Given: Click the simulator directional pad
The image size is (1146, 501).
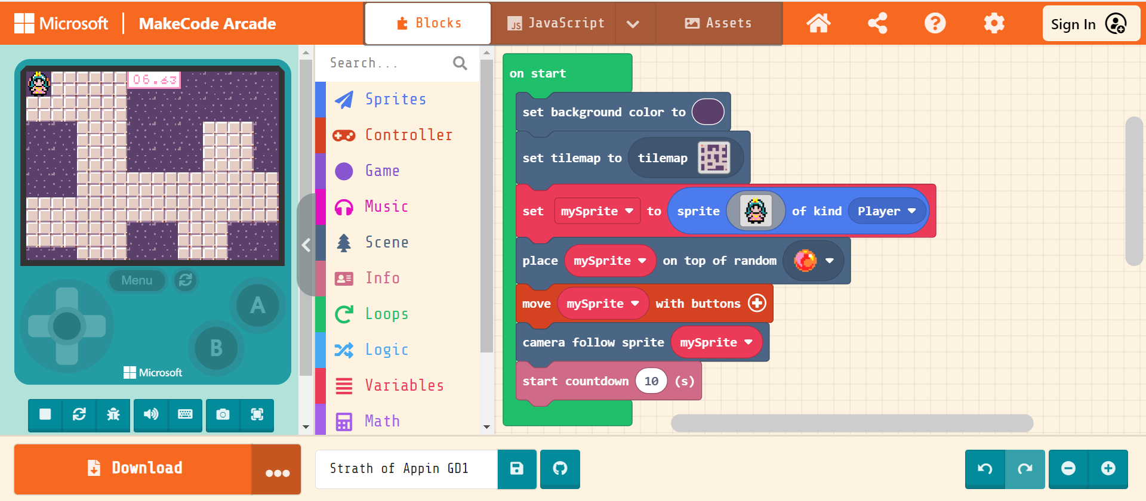Looking at the screenshot, I should [67, 326].
